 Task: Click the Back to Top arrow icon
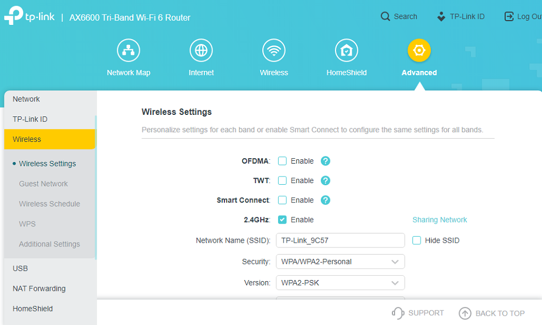tap(465, 313)
